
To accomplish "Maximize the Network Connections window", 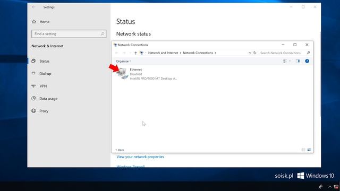I will click(x=295, y=45).
